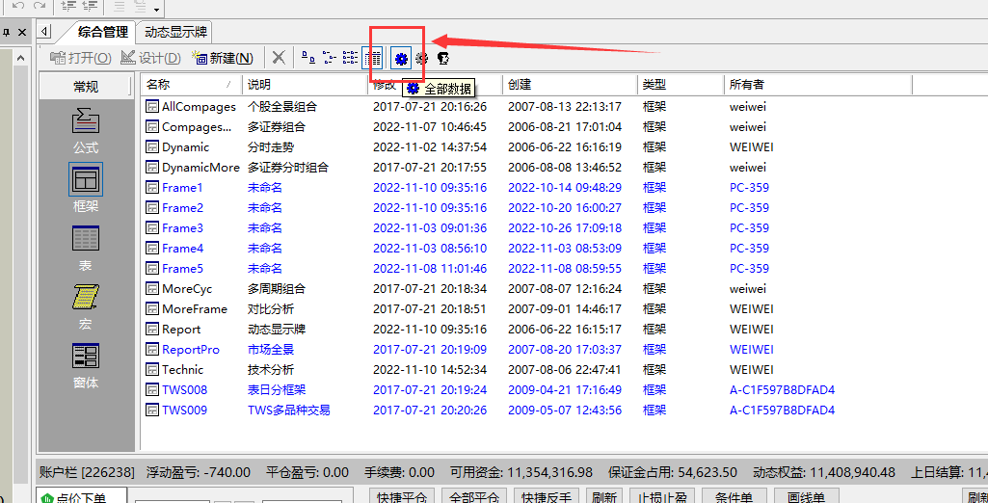The image size is (988, 503).
Task: Click the undo arrow icon at top
Action: pyautogui.click(x=18, y=6)
